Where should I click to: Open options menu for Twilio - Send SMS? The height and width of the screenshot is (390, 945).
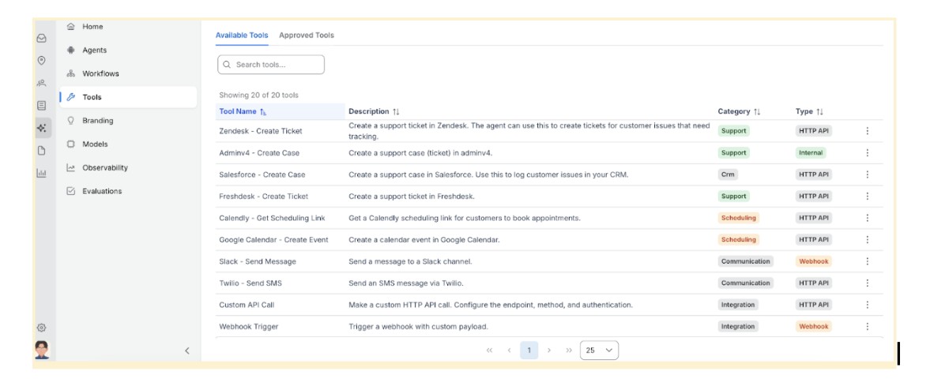pyautogui.click(x=868, y=283)
